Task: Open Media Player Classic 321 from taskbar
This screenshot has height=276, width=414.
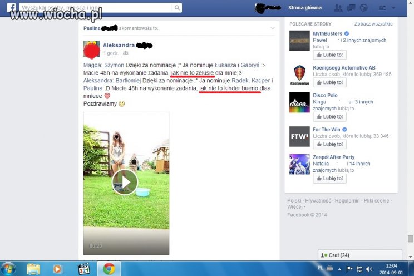Action: pyautogui.click(x=84, y=269)
